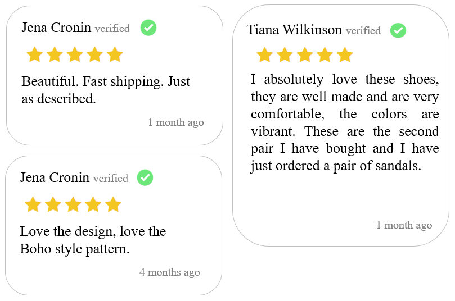Click the 1 month ago timestamp under Tiana's review
The image size is (455, 301).
tap(404, 225)
